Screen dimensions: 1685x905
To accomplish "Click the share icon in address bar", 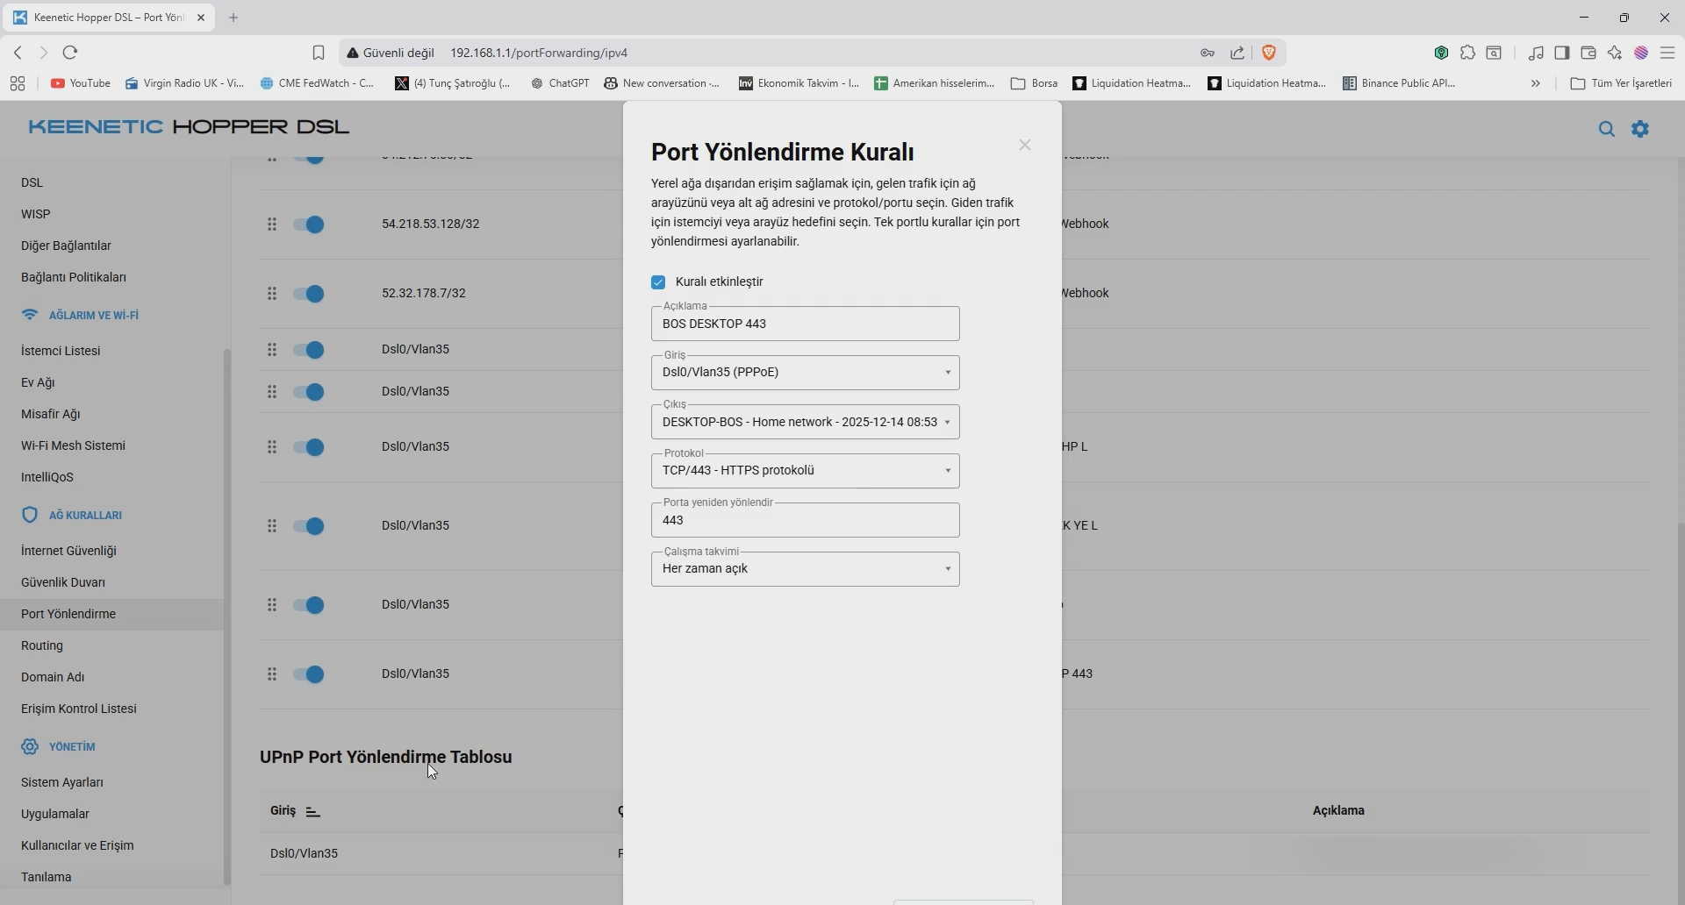I will 1237,53.
